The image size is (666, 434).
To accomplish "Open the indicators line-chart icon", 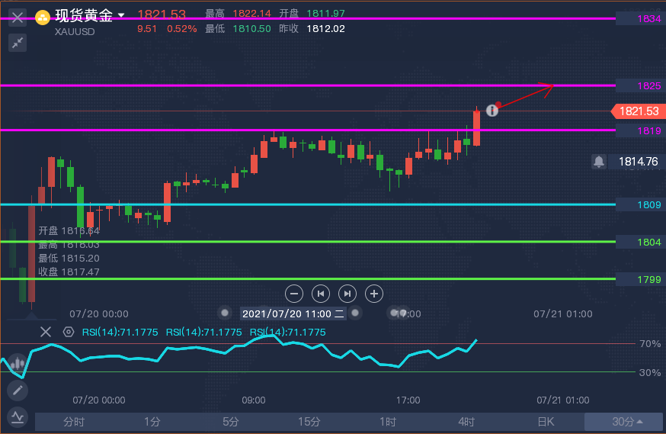I will pos(17,416).
